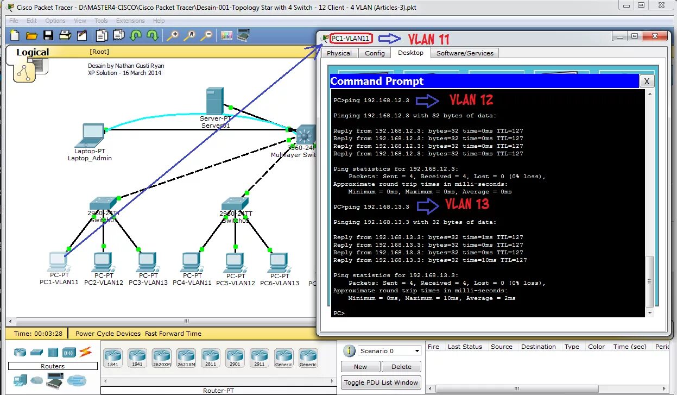Select the Custom Made Devices icon
Image resolution: width=677 pixels, height=395 pixels.
point(55,380)
